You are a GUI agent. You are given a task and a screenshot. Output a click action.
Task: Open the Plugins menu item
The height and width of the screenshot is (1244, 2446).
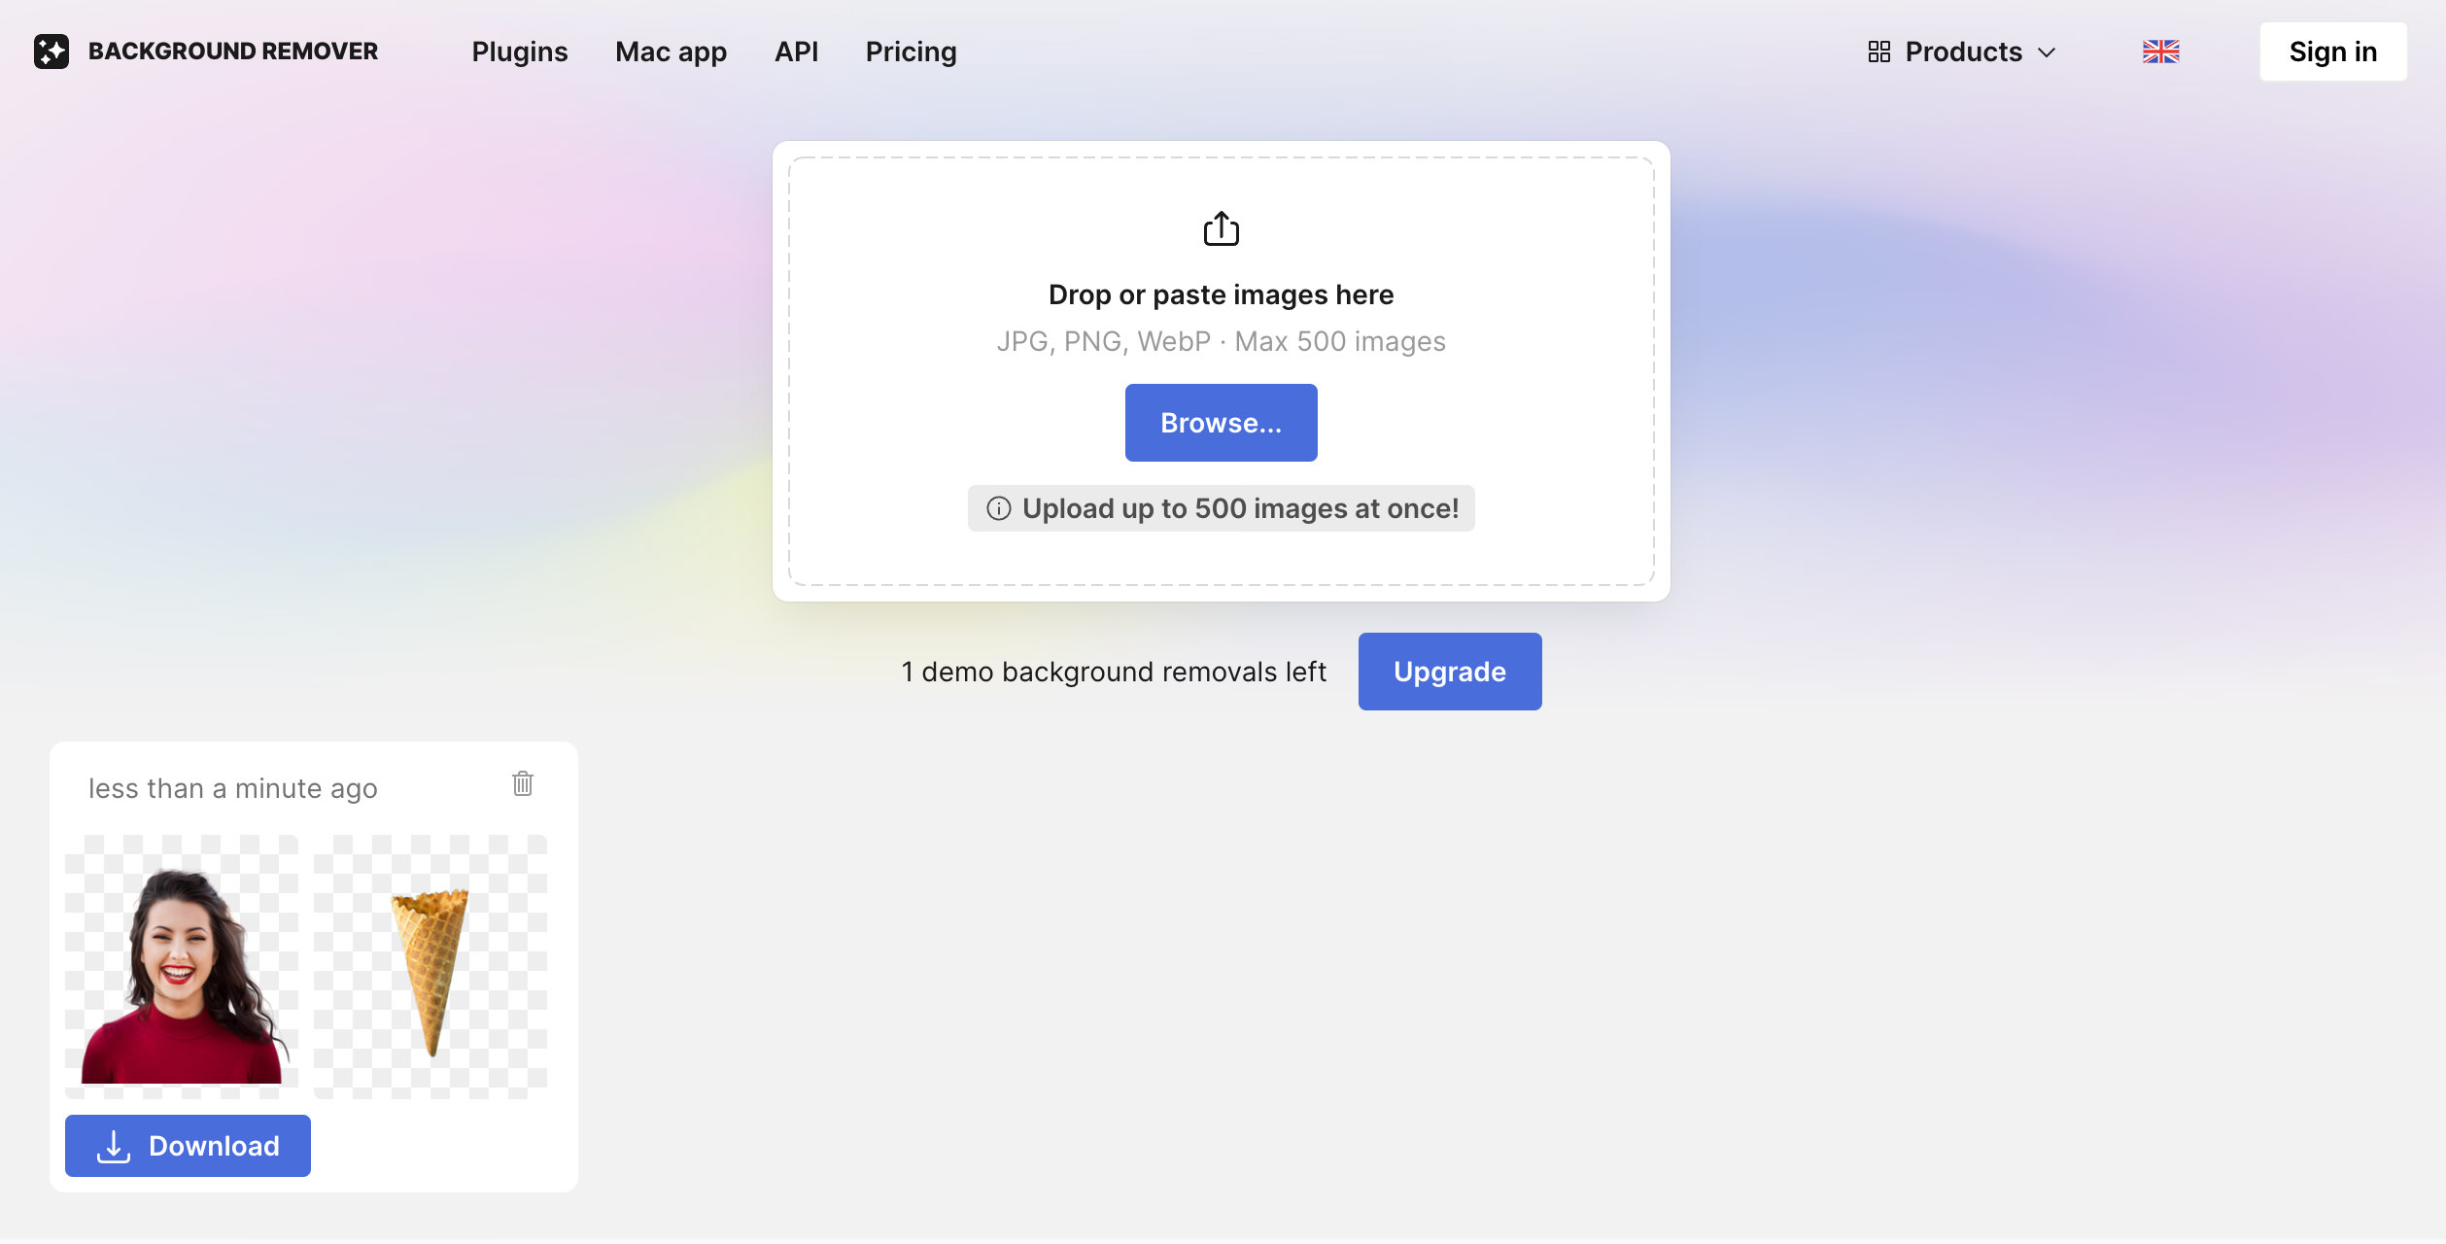pyautogui.click(x=520, y=52)
